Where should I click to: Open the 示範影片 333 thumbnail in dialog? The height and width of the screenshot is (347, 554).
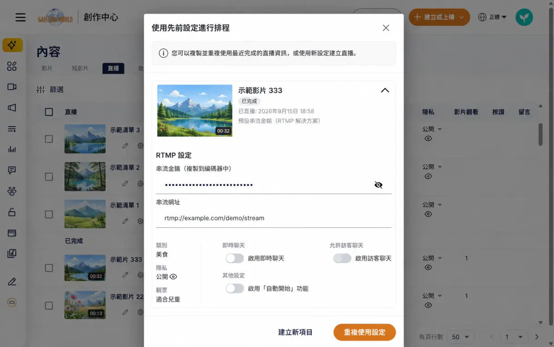point(195,110)
